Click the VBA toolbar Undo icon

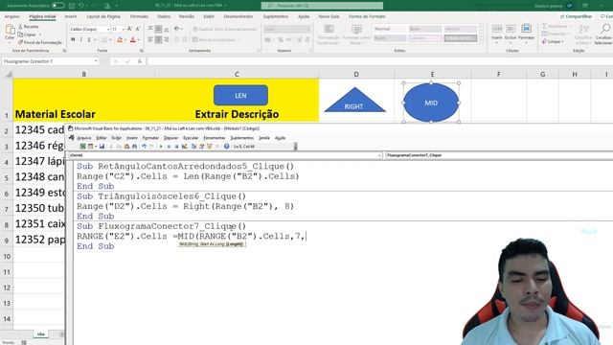[145, 147]
